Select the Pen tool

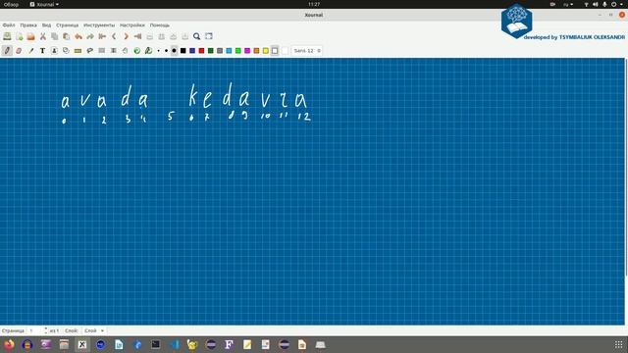[x=7, y=51]
